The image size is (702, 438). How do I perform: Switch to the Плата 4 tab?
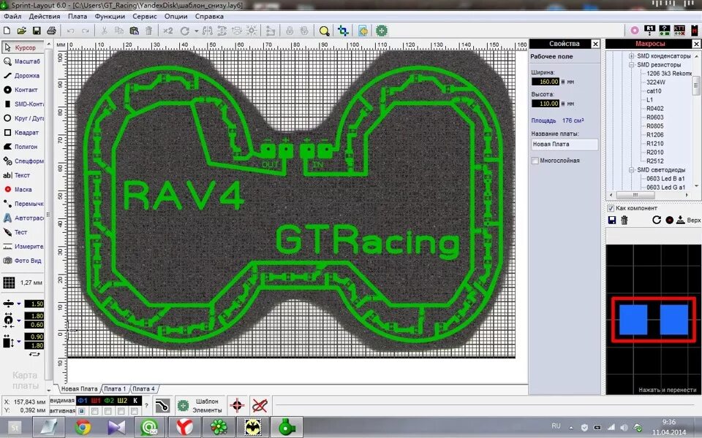pyautogui.click(x=144, y=389)
